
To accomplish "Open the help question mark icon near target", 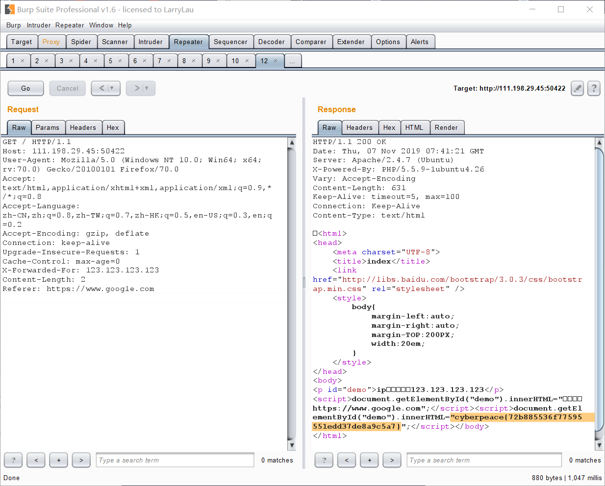I will click(594, 88).
